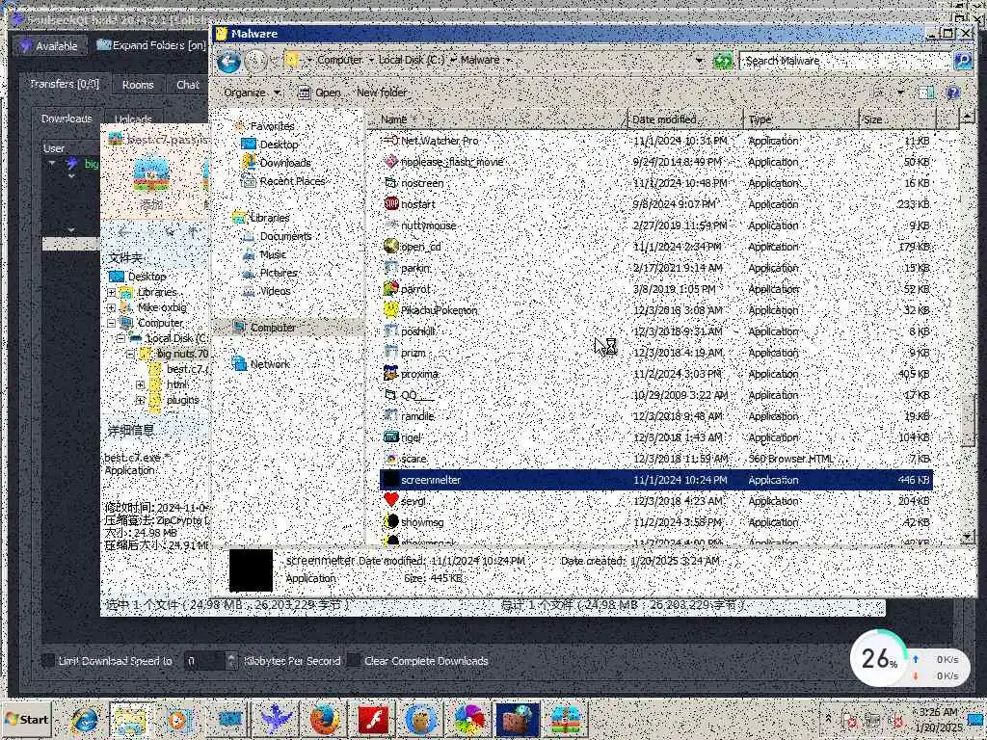Screen dimensions: 987x740
Task: Click the Downloads icon under Favorites
Action: click(249, 162)
